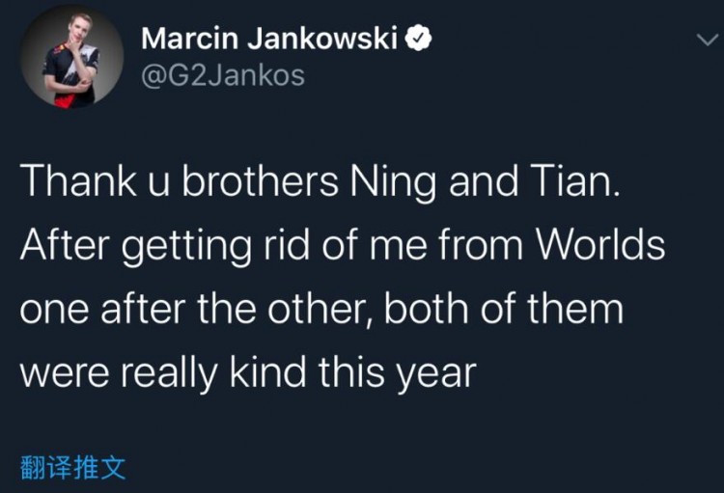The image size is (724, 493).
Task: Click the word "Thank" in the tweet
Action: click(73, 182)
